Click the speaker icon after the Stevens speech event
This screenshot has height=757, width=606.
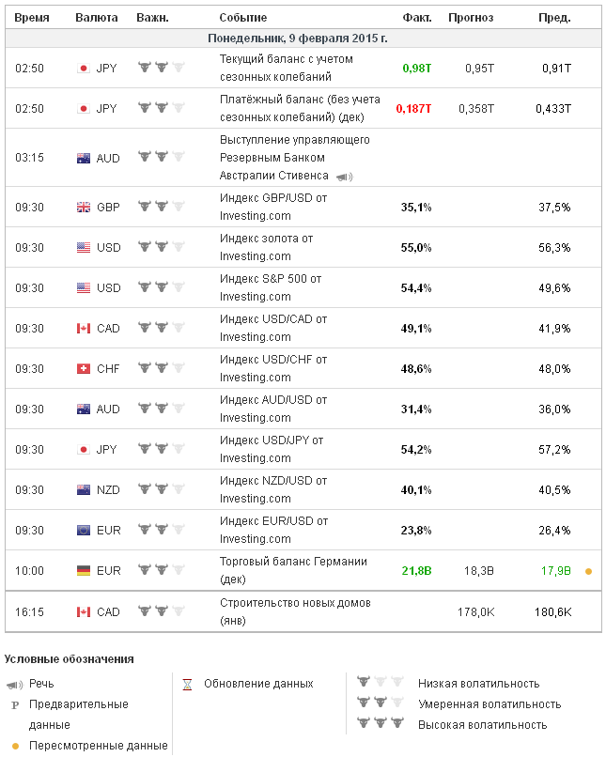345,177
